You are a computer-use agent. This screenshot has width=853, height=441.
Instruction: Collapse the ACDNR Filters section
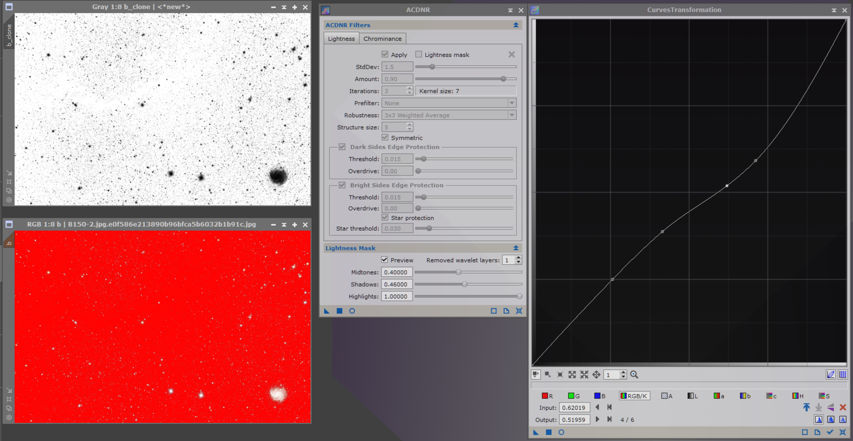[516, 25]
